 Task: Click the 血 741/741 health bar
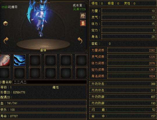coord(43,103)
